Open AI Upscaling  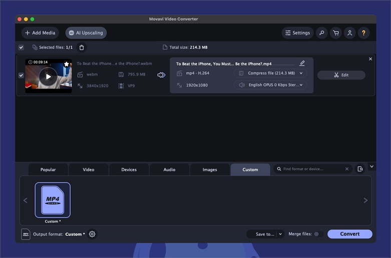pyautogui.click(x=86, y=33)
